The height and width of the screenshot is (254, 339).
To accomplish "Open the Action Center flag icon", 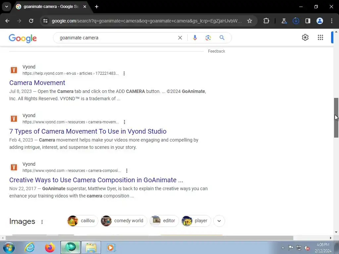I will [x=291, y=247].
